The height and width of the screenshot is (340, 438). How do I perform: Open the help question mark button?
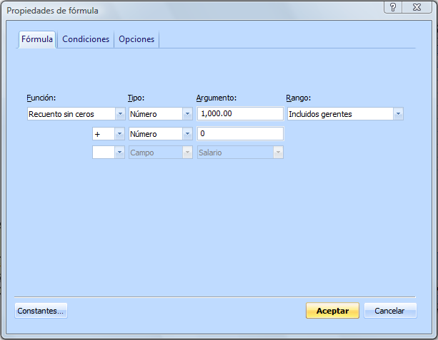392,6
